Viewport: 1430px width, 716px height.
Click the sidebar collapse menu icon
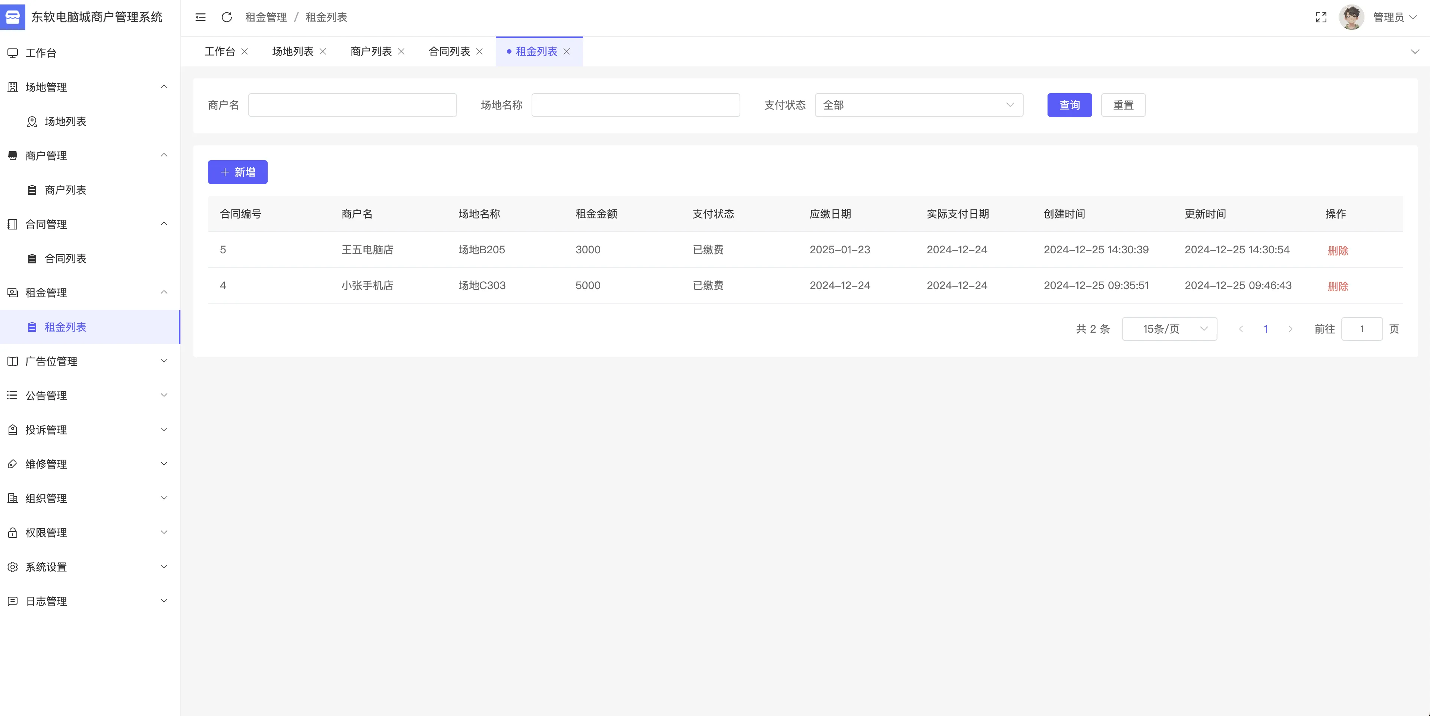(x=201, y=17)
